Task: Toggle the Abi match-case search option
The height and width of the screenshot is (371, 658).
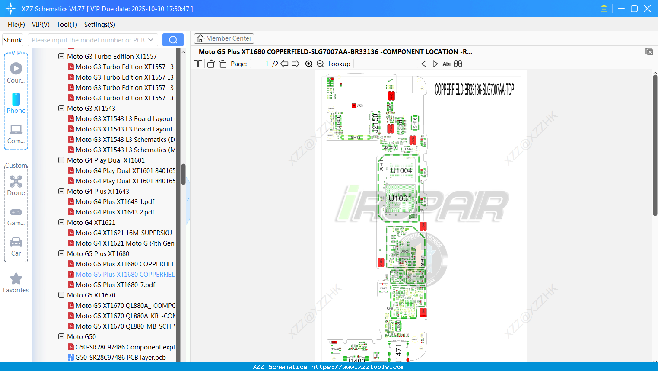Action: coord(446,64)
